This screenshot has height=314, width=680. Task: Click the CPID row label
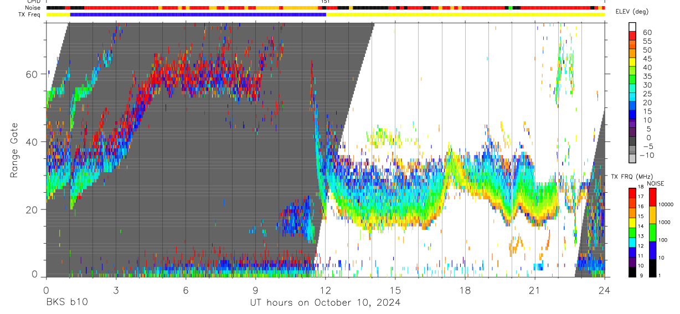pyautogui.click(x=33, y=2)
